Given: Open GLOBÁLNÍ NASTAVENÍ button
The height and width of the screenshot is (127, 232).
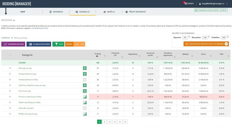Looking at the screenshot, I should coord(39,44).
